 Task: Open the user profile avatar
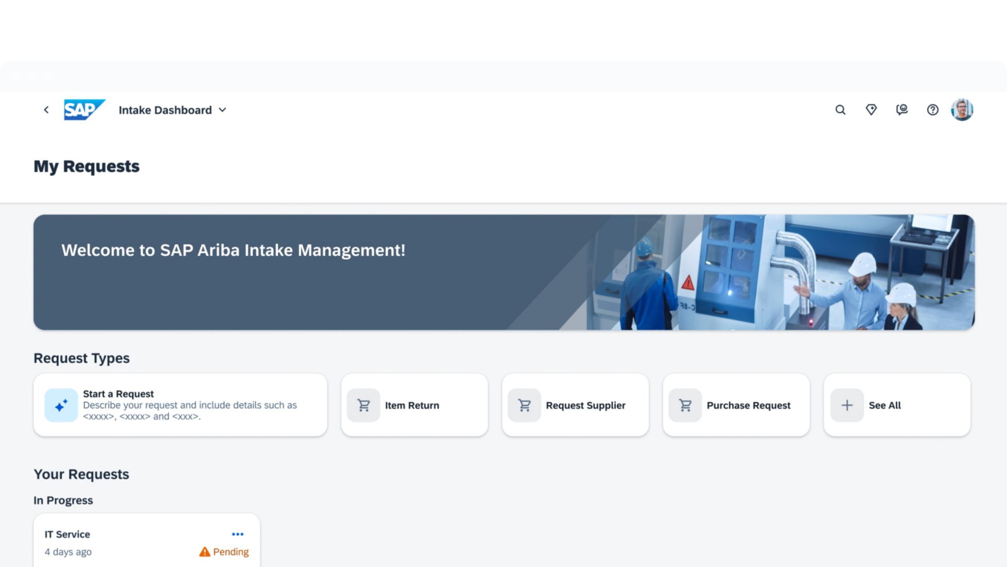(x=962, y=110)
